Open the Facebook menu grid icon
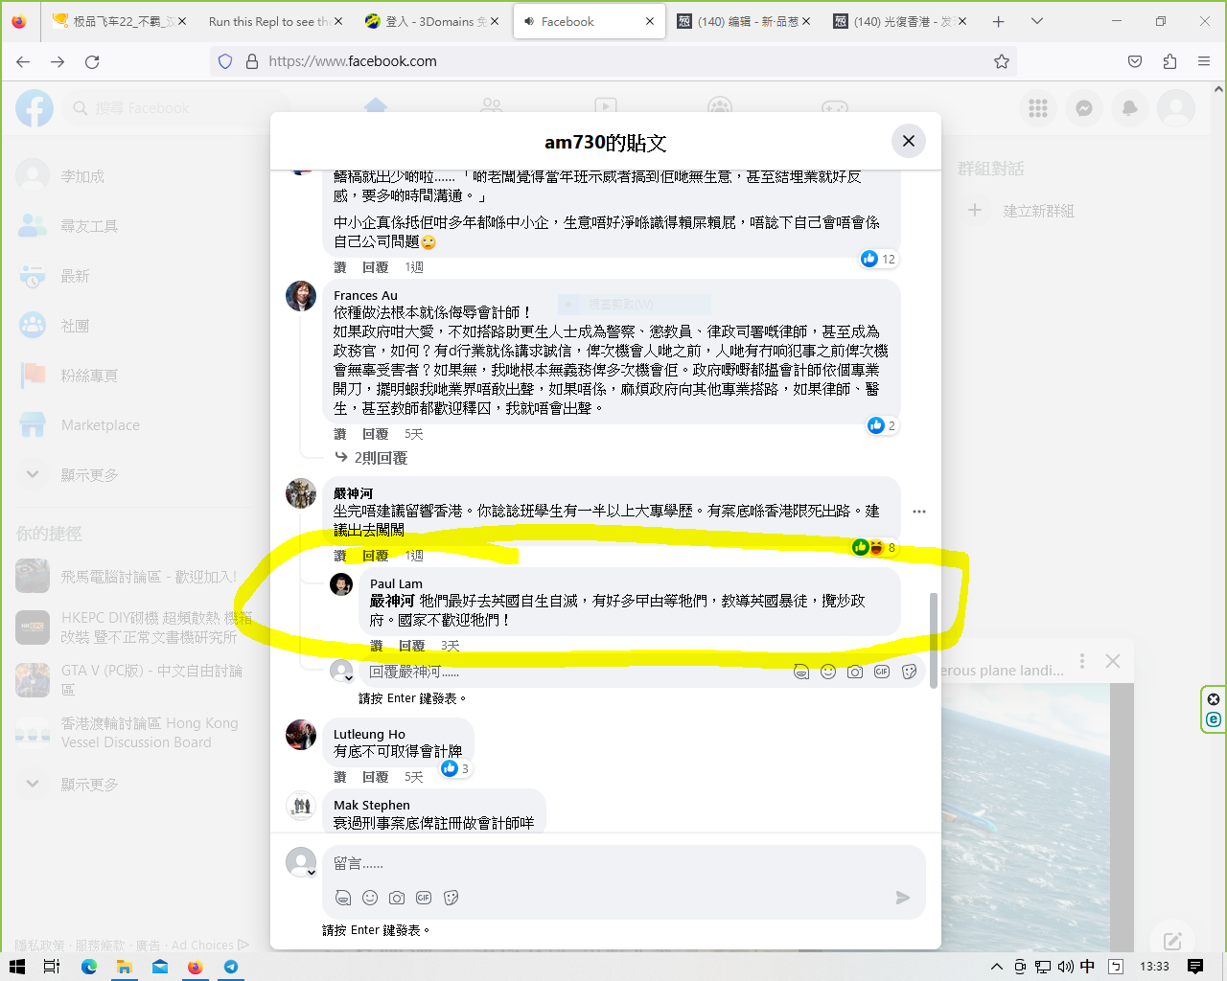The width and height of the screenshot is (1227, 981). click(x=1038, y=108)
